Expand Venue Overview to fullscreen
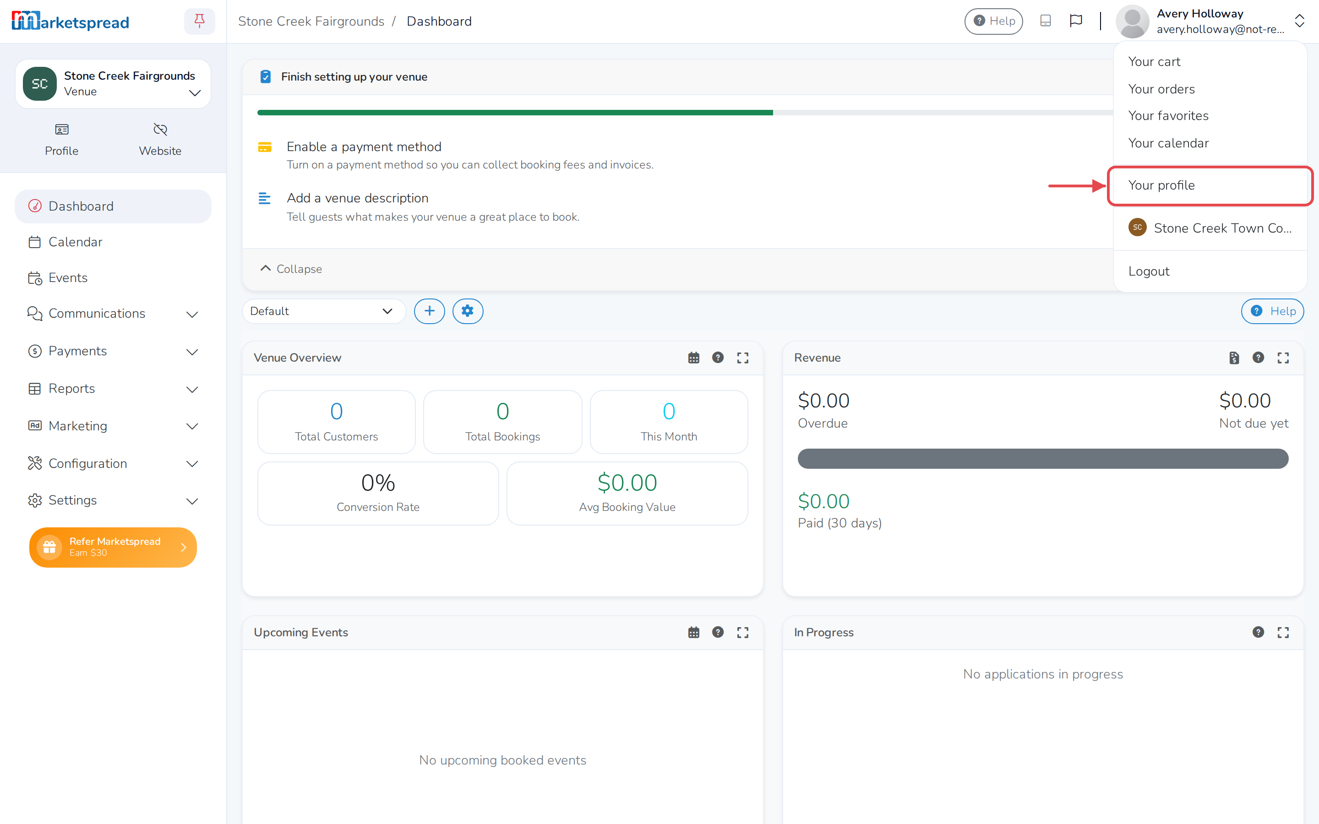The height and width of the screenshot is (824, 1319). (x=742, y=358)
